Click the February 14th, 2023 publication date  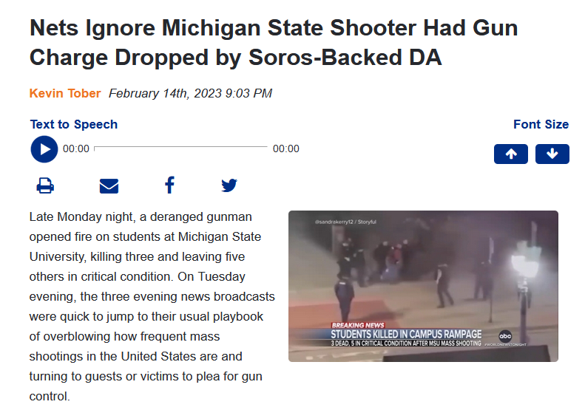pyautogui.click(x=190, y=93)
